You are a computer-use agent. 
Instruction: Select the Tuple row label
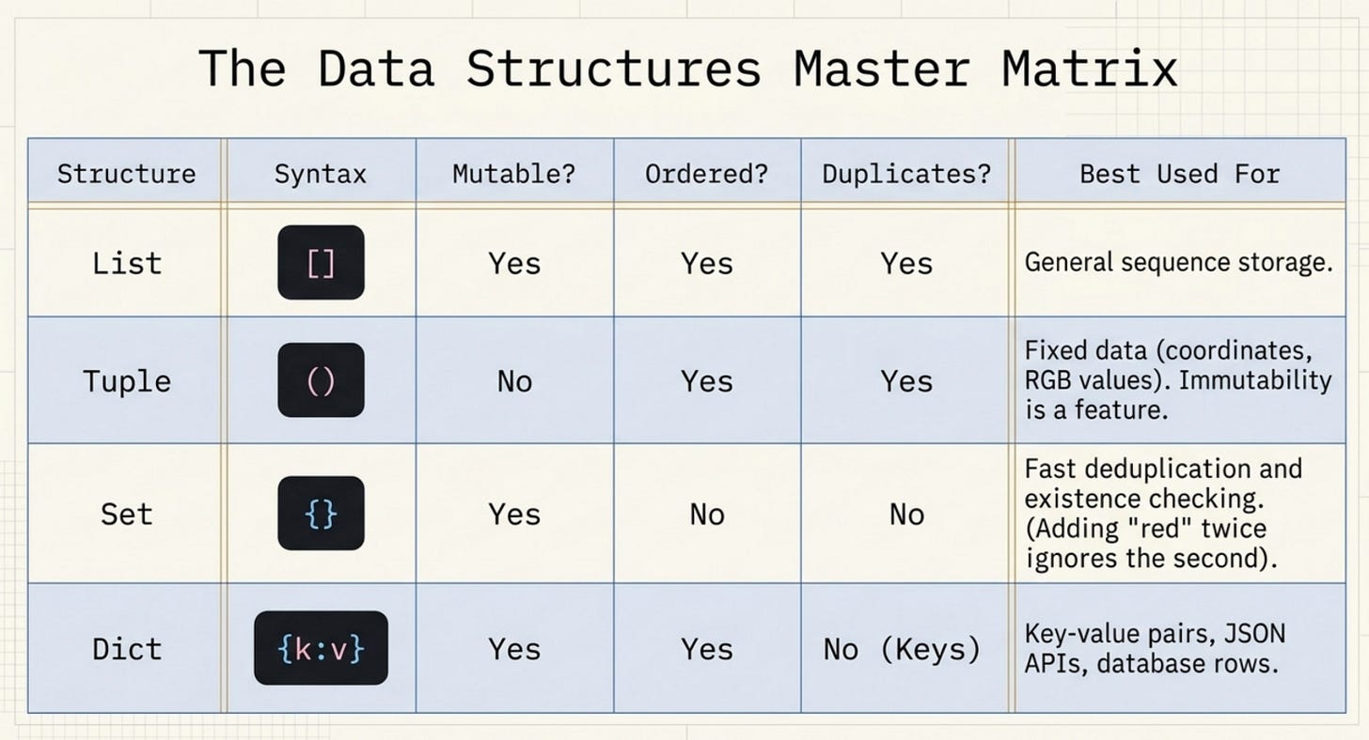coord(127,381)
